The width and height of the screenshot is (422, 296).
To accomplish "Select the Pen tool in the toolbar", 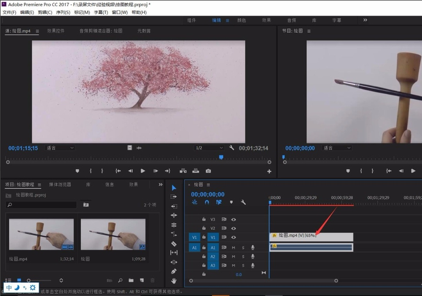I will (x=174, y=271).
